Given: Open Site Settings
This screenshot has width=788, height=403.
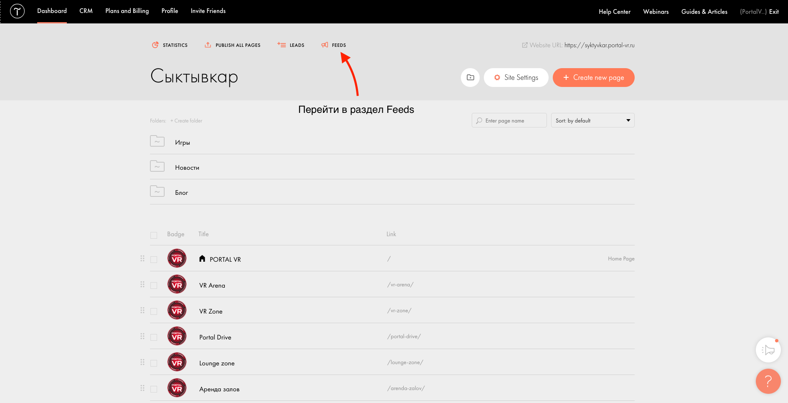Looking at the screenshot, I should 516,77.
